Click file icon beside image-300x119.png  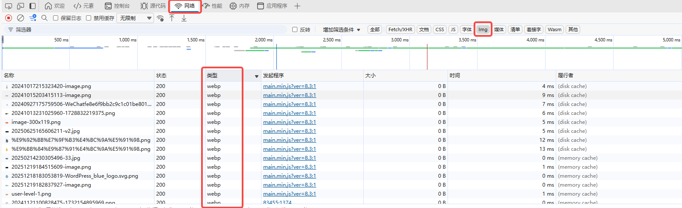(x=7, y=122)
